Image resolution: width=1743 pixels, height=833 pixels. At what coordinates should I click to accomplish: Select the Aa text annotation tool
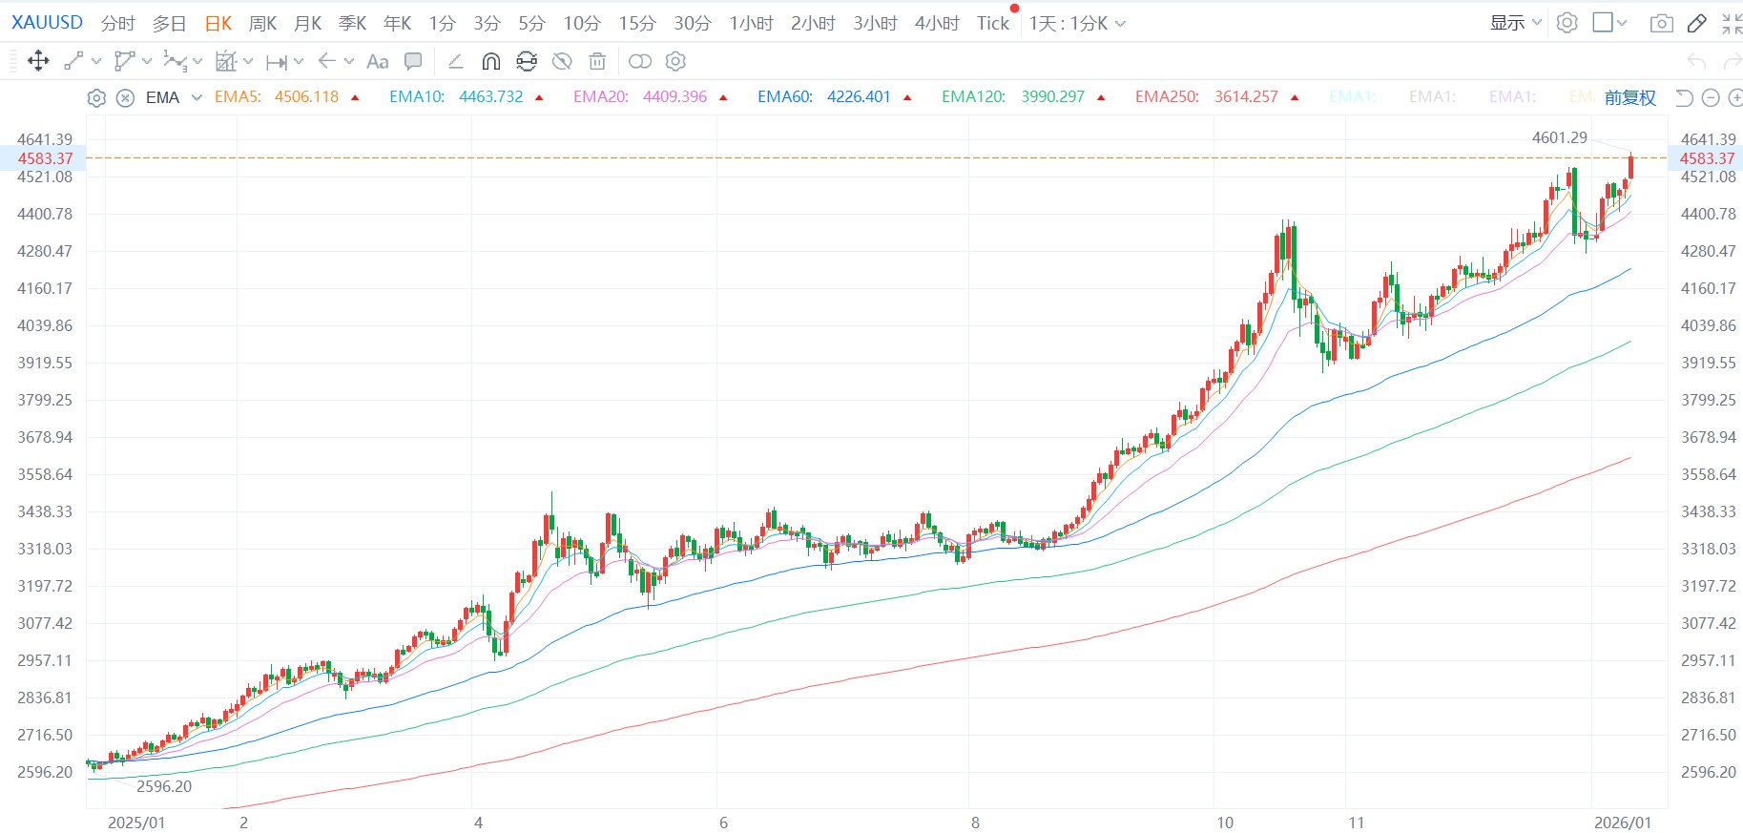pos(378,61)
